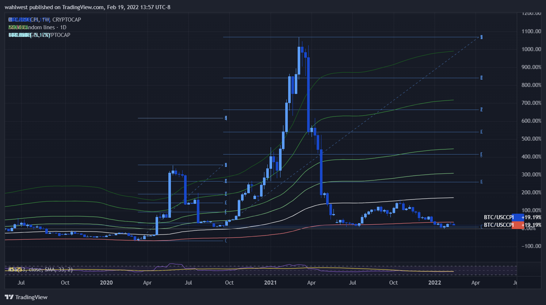Click the 800.00% price axis label
Image resolution: width=546 pixels, height=305 pixels.
[531, 85]
